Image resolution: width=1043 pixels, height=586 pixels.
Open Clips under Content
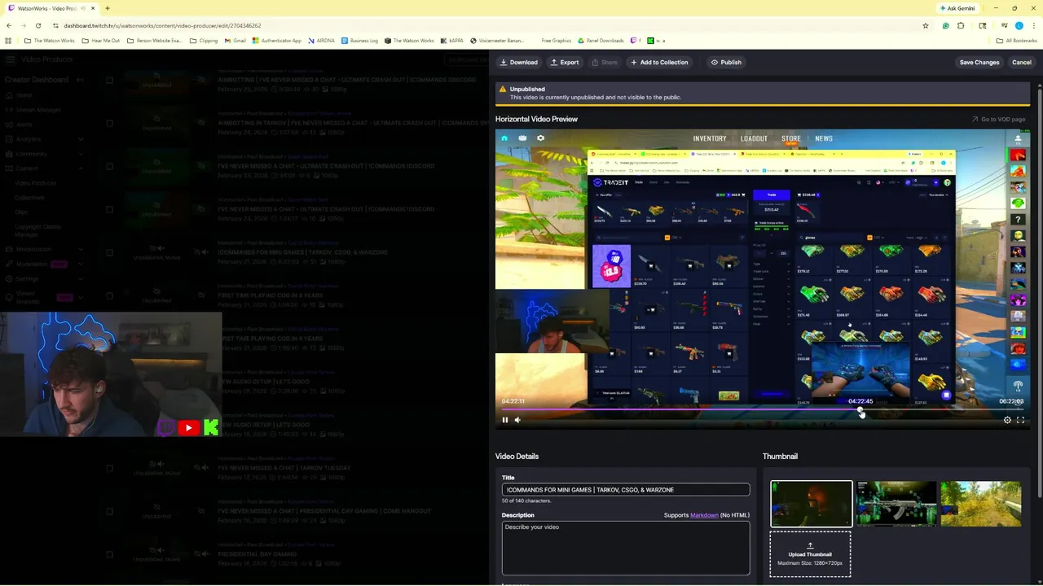(21, 212)
